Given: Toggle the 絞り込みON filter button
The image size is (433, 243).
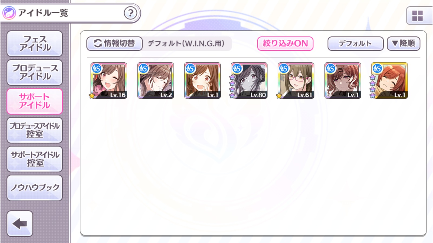Looking at the screenshot, I should (x=285, y=43).
